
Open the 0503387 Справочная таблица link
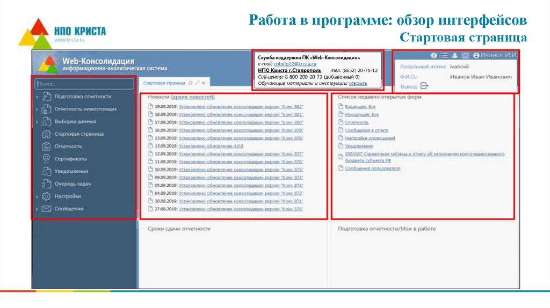[x=425, y=157]
